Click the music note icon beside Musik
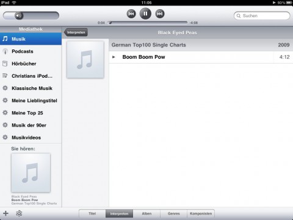The image size is (293, 220). tap(5, 38)
